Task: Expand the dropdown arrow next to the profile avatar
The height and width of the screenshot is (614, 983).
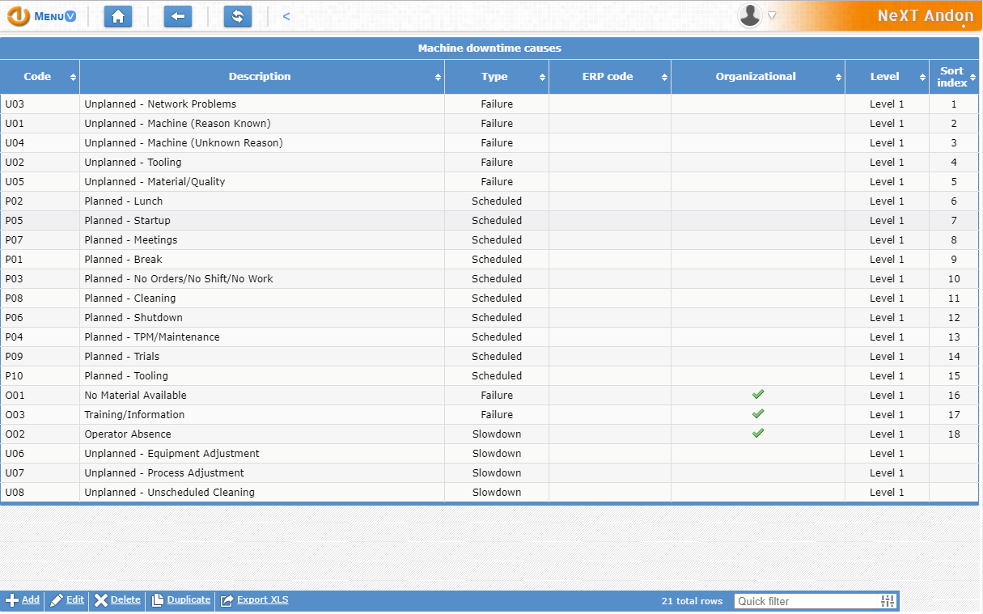Action: 770,16
